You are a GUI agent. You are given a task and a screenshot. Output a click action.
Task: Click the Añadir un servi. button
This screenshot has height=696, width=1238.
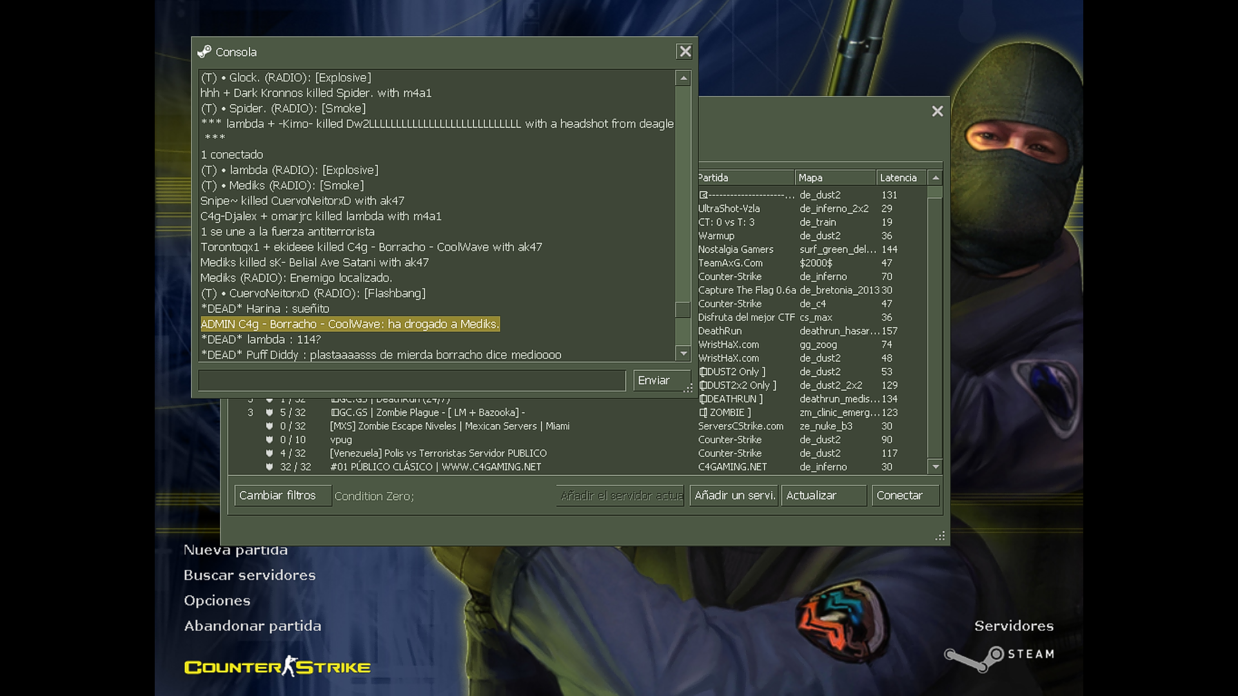point(734,496)
